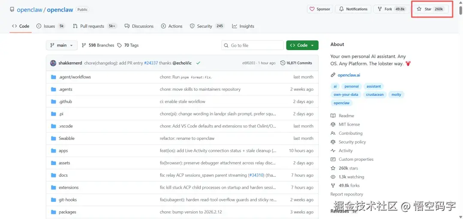This screenshot has width=463, height=219.
Task: Click the openclaw owner link in title
Action: click(30, 9)
